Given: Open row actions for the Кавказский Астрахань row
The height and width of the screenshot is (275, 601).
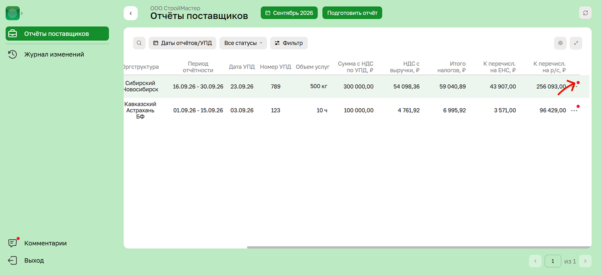Looking at the screenshot, I should coord(574,111).
